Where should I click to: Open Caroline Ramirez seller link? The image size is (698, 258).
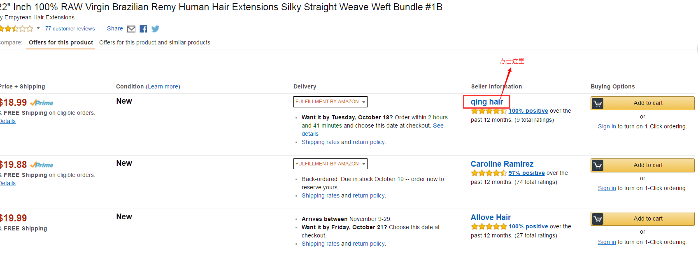click(502, 164)
